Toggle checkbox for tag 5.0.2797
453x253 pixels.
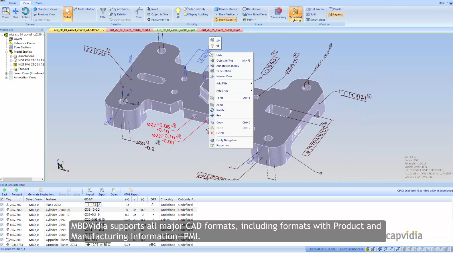(x=2, y=220)
